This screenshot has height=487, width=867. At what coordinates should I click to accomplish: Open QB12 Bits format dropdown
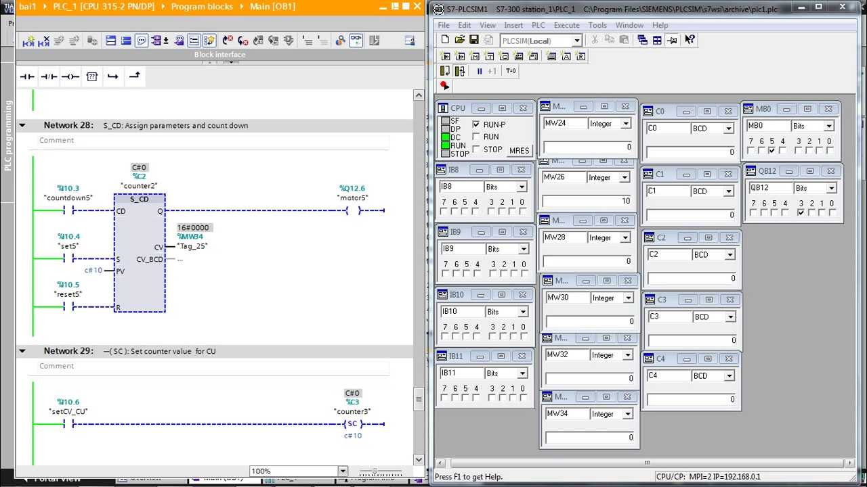[x=832, y=188]
